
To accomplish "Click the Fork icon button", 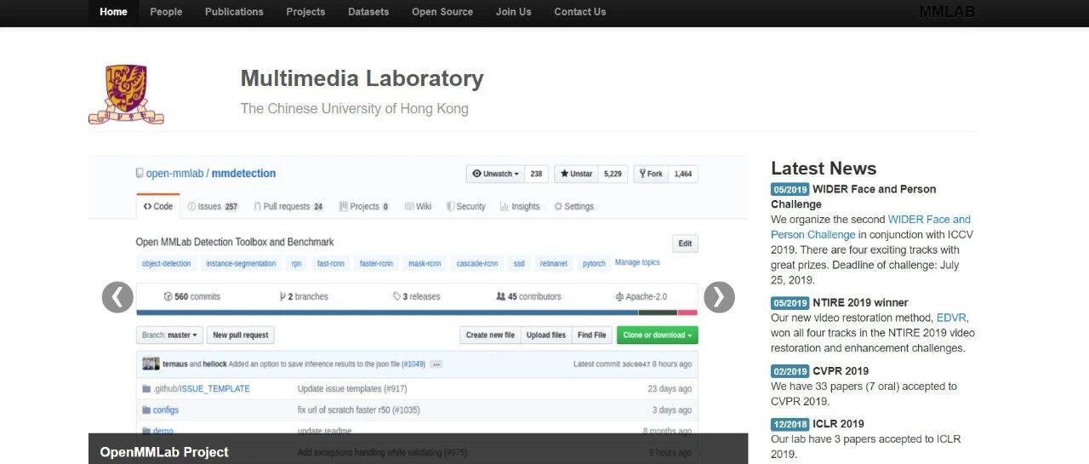I will click(650, 174).
